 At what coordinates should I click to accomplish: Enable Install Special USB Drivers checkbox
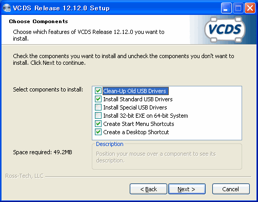(98, 107)
